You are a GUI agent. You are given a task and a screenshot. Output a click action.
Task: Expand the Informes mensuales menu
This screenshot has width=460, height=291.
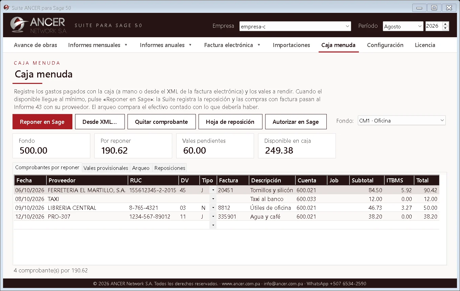click(x=98, y=45)
